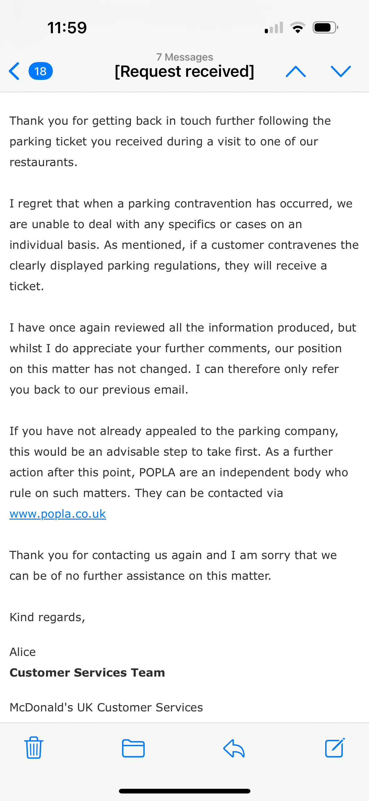The width and height of the screenshot is (369, 801).
Task: Move message using folder icon
Action: tap(133, 748)
